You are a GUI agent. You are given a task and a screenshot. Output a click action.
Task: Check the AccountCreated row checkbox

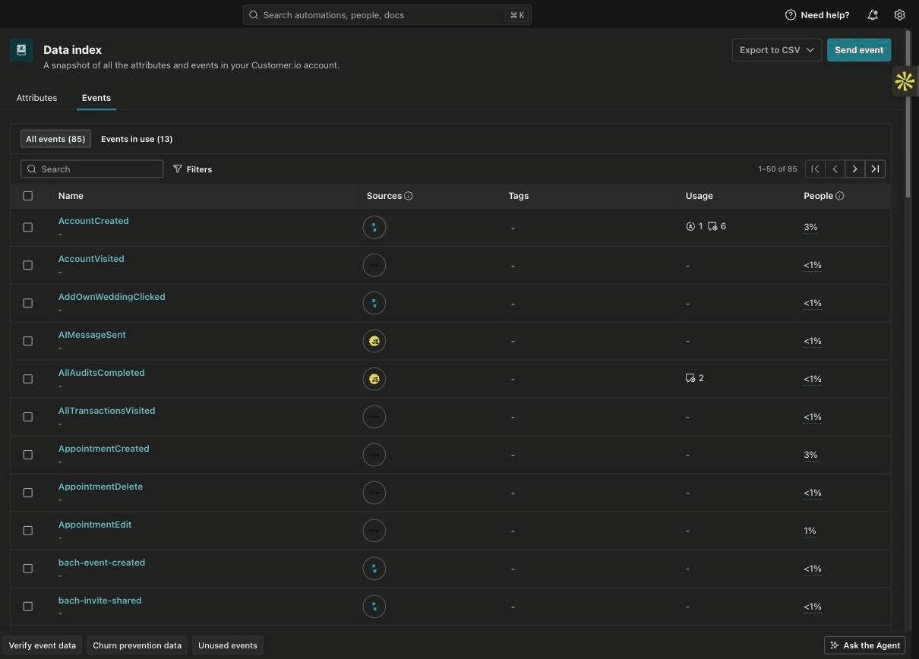(x=28, y=227)
